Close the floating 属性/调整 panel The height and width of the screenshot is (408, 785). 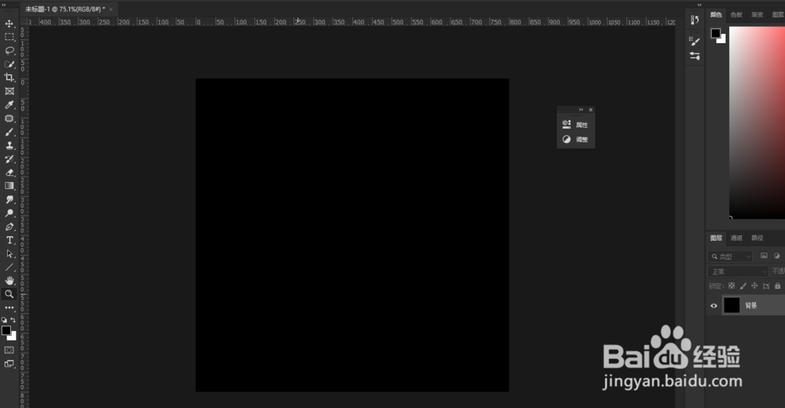tap(591, 110)
